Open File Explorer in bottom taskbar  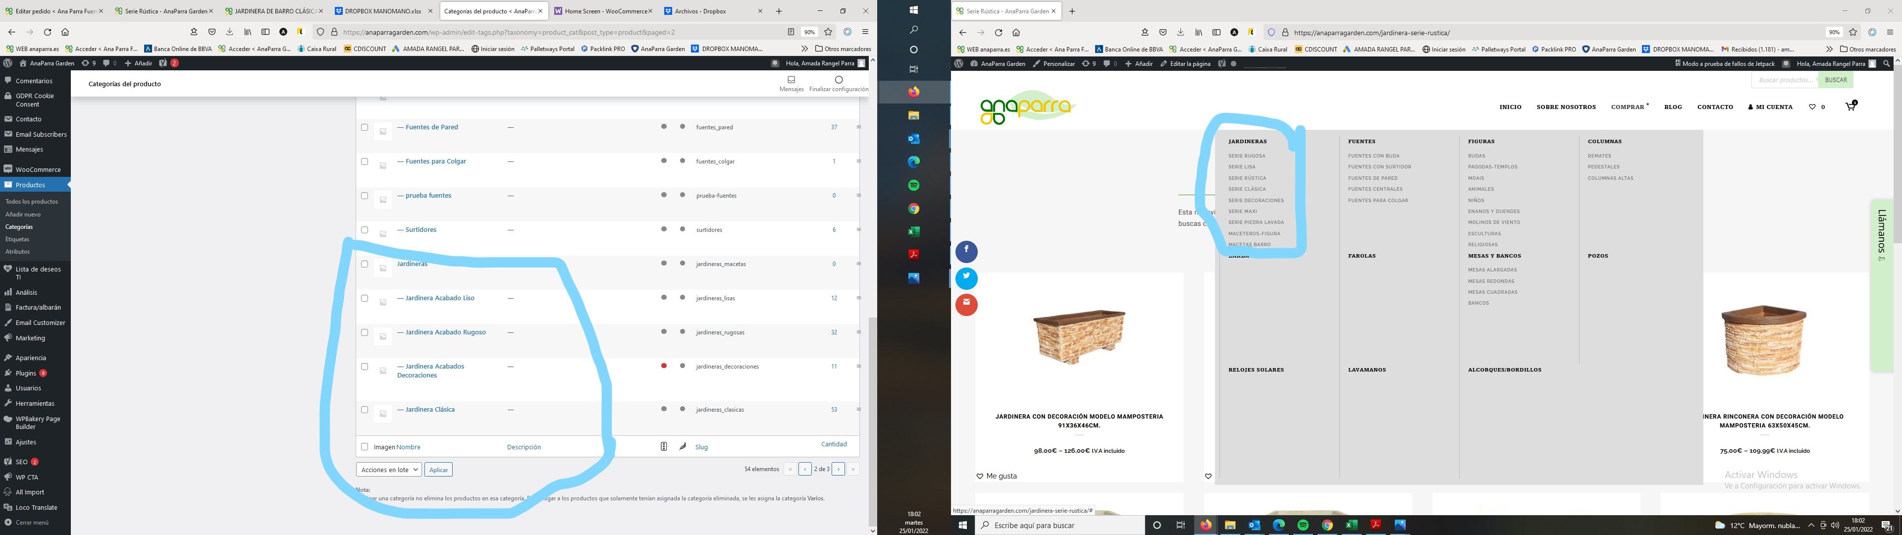[1230, 526]
